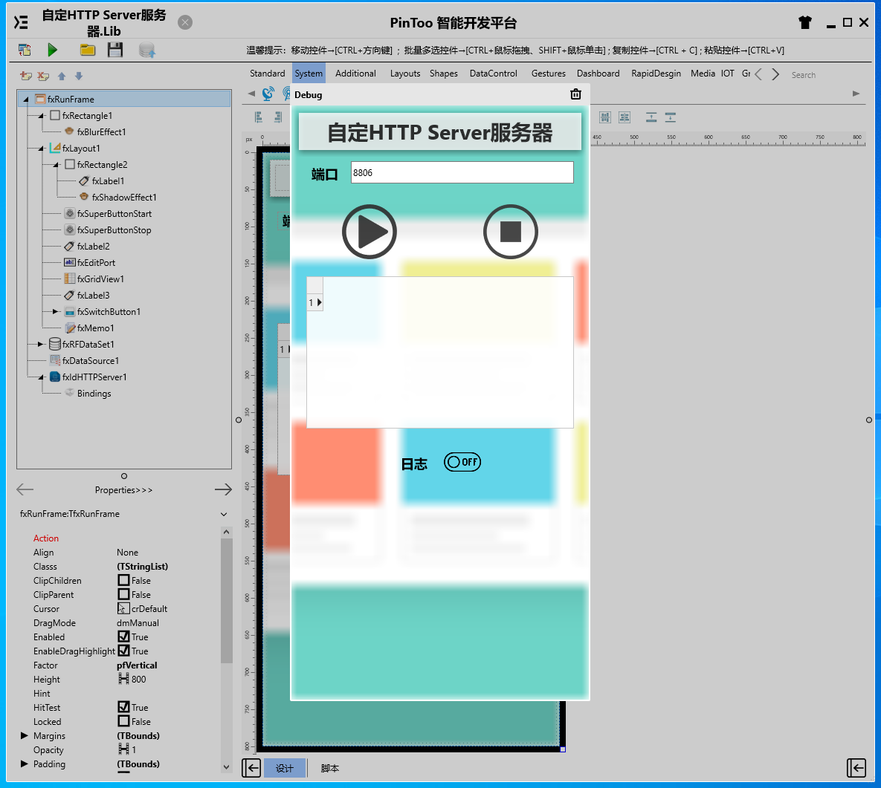Check the ClipChildren property checkbox
881x788 pixels.
pos(123,580)
